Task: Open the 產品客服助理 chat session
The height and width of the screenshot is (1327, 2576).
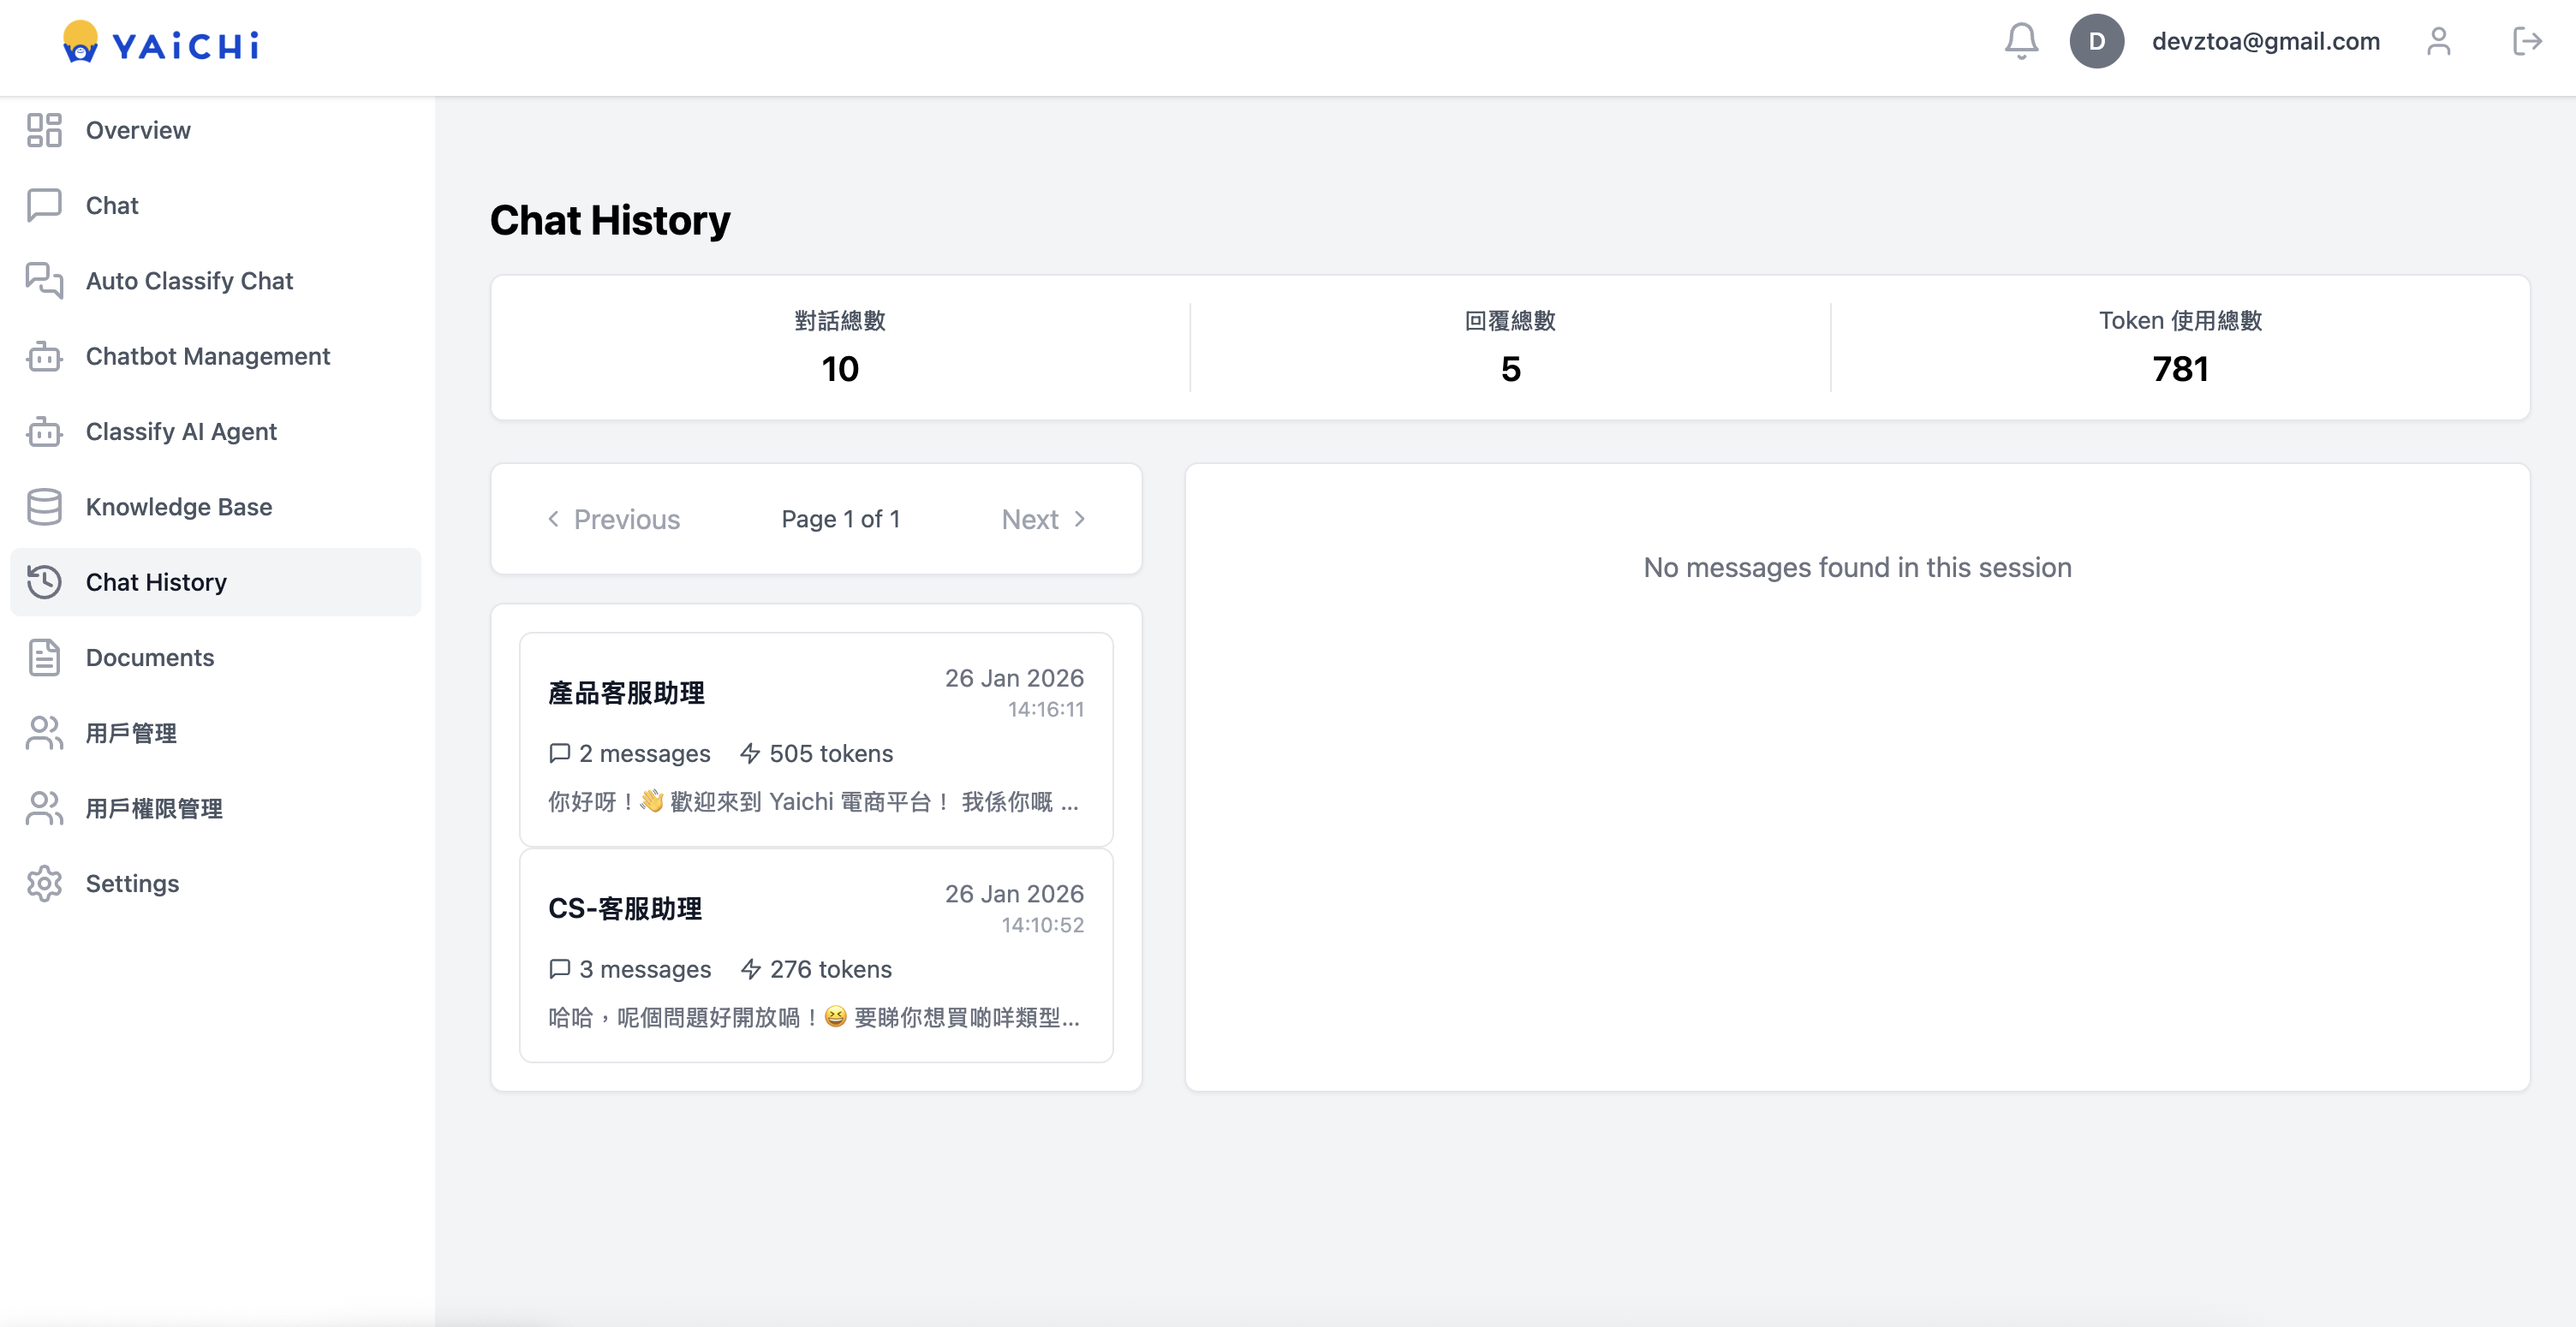Action: tap(816, 739)
